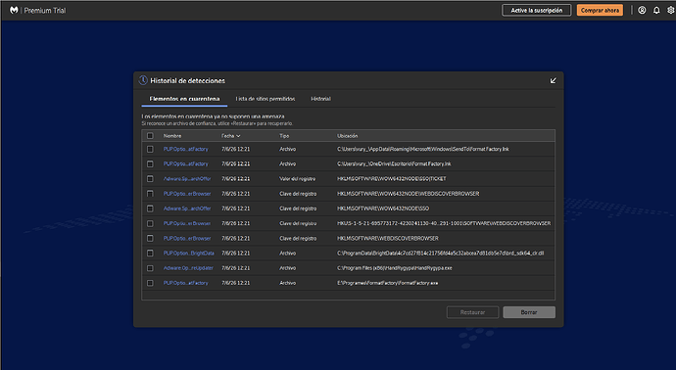Open PUP.Optio...atFactory link for SendTo entry

click(x=186, y=149)
